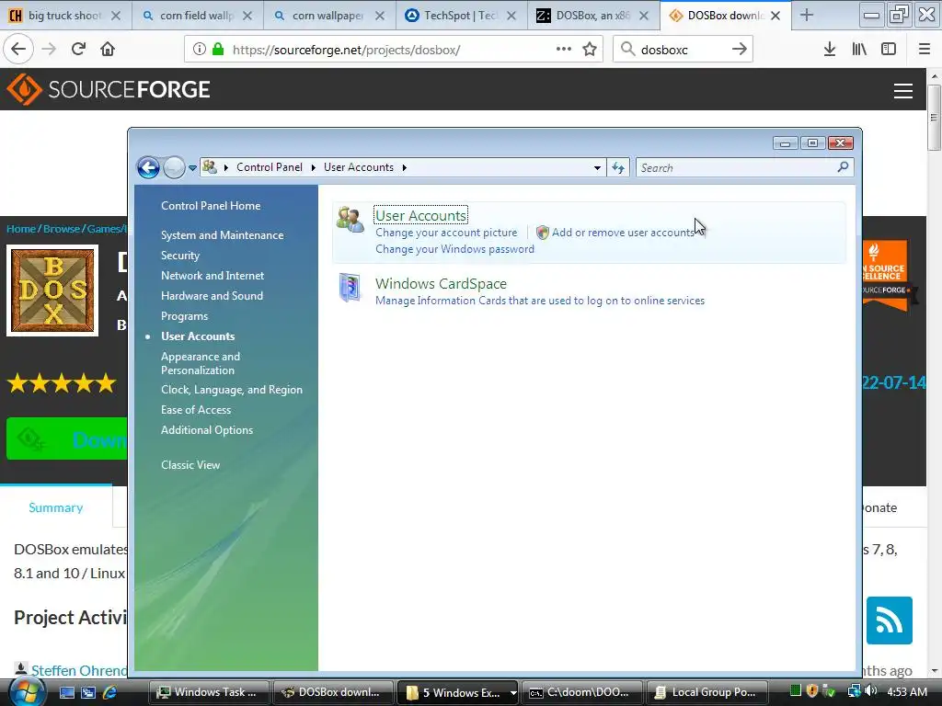Click the blue RSS feed button
This screenshot has height=706, width=942.
(x=890, y=621)
